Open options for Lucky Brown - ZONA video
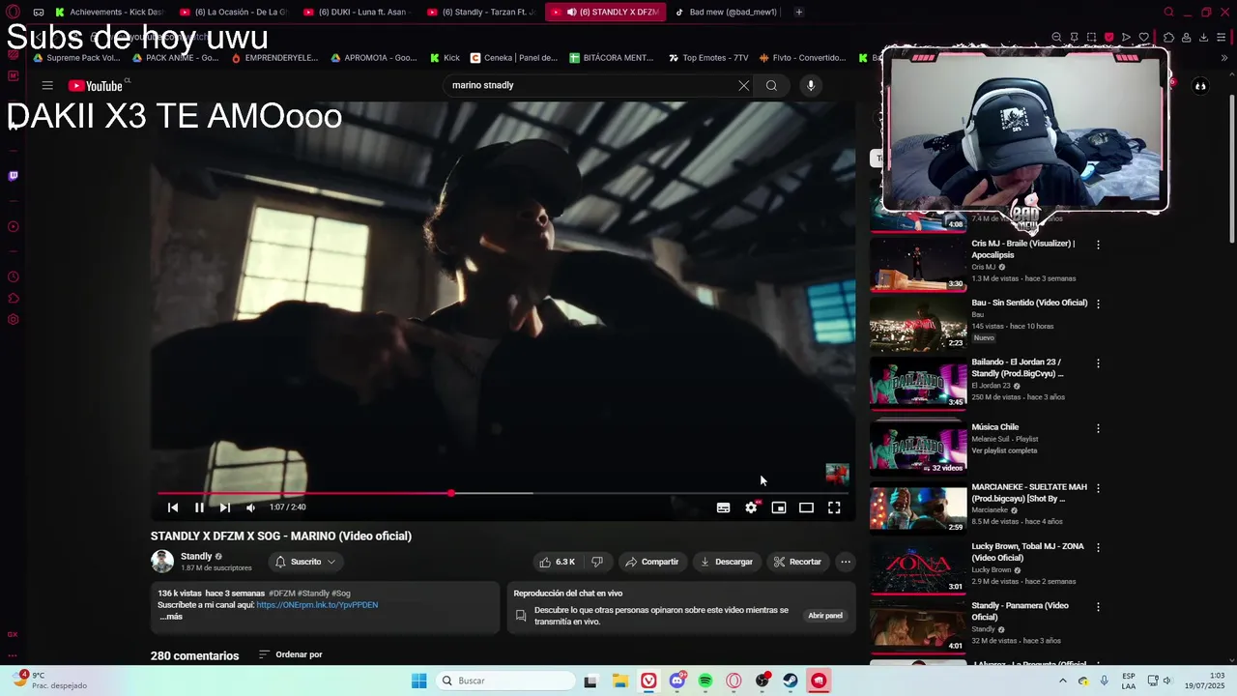Image resolution: width=1237 pixels, height=696 pixels. coord(1098,547)
